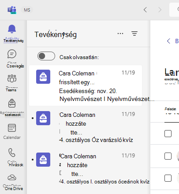
Task: Open the filter icon in the Tevékenység header
Action: tap(134, 34)
